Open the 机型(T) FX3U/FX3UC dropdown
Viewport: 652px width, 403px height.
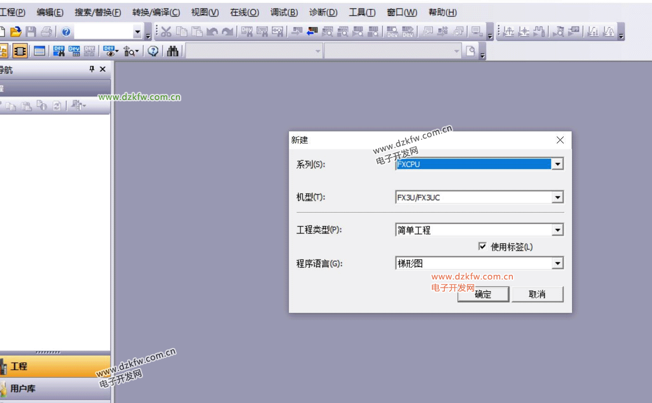pos(558,198)
